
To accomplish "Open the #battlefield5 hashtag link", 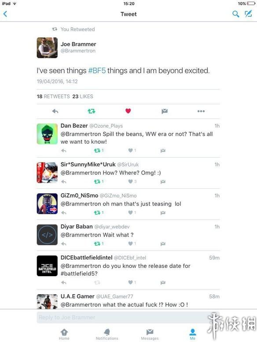I will tap(79, 274).
